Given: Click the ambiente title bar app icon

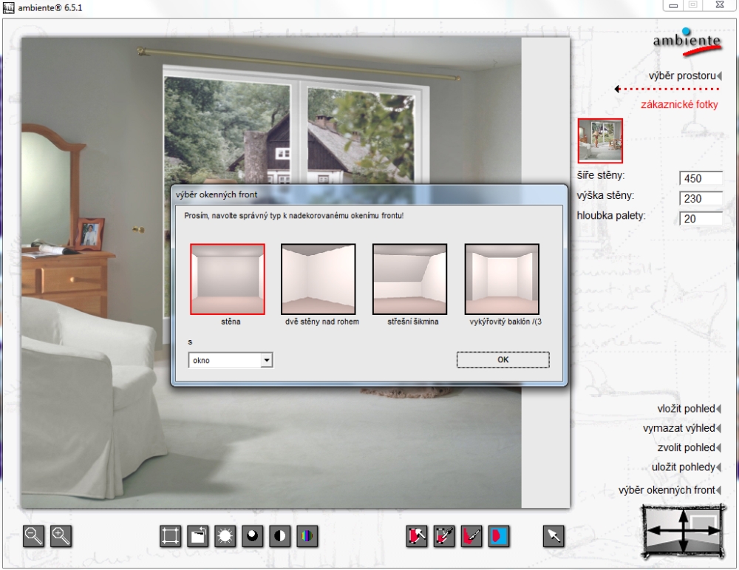Looking at the screenshot, I should point(8,7).
